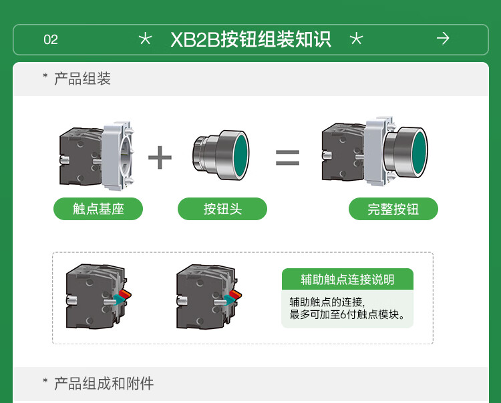Click the 02 section number
This screenshot has height=403, width=501.
tap(51, 39)
